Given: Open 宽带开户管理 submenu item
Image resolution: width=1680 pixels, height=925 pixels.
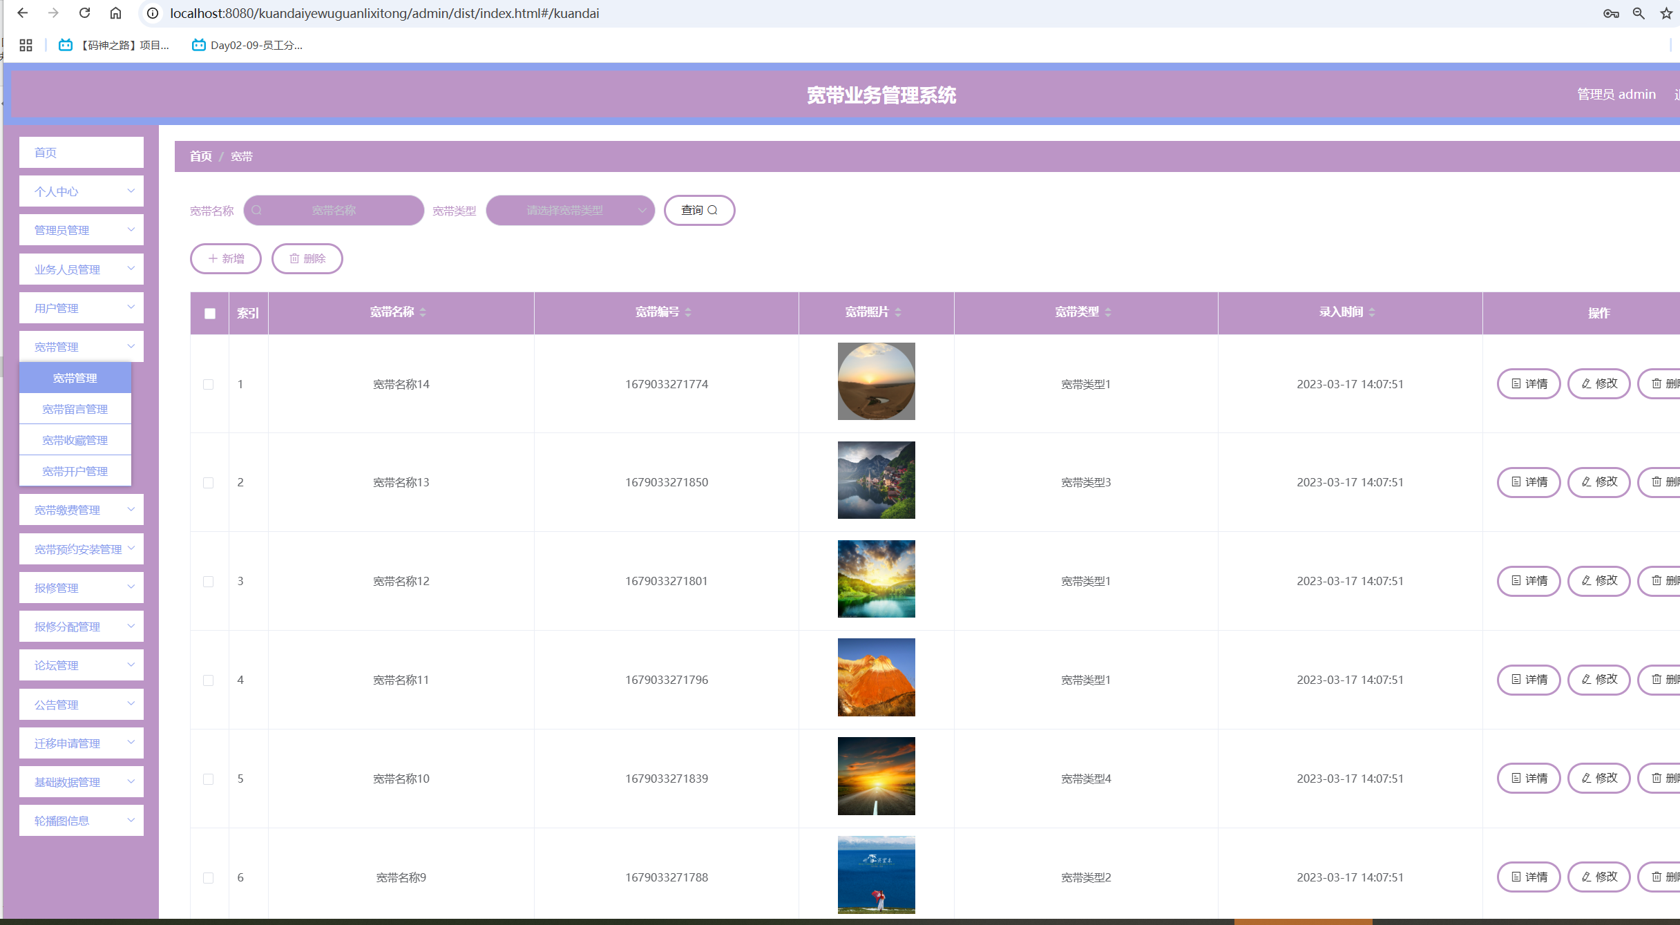Looking at the screenshot, I should (75, 471).
